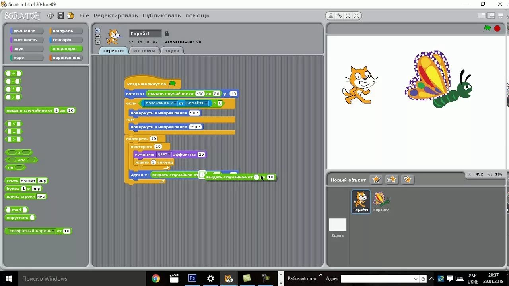Select the duplicate stamp tool

[330, 16]
